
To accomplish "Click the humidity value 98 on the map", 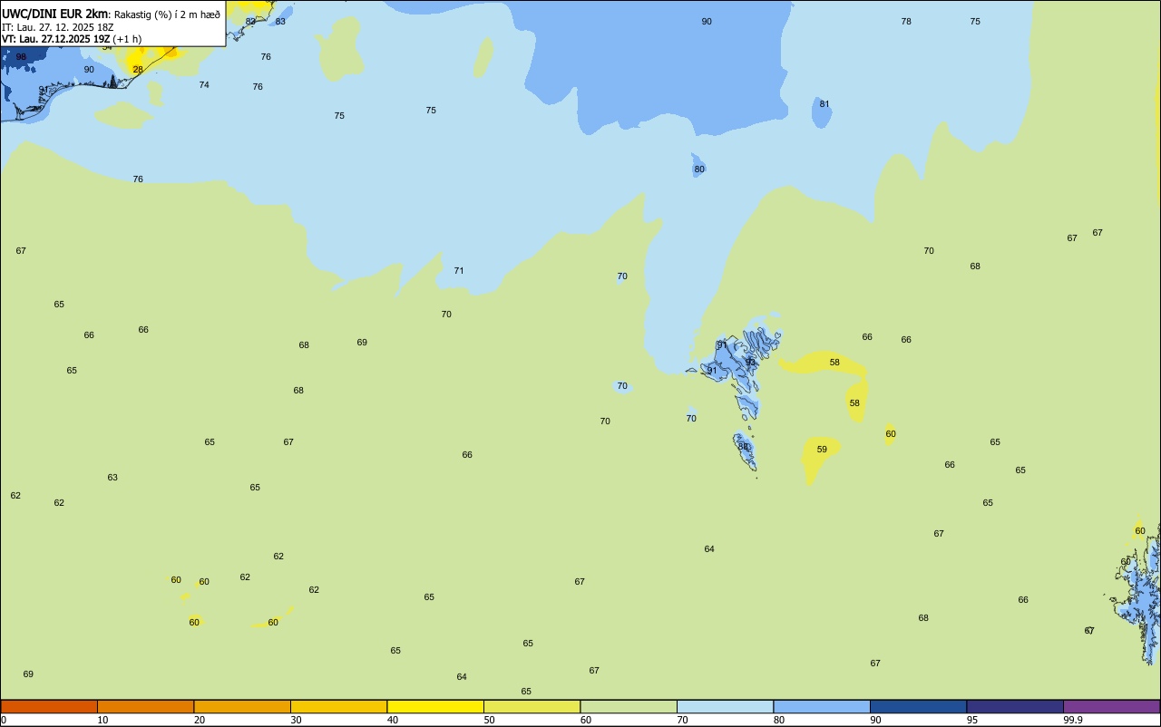I will [x=21, y=57].
